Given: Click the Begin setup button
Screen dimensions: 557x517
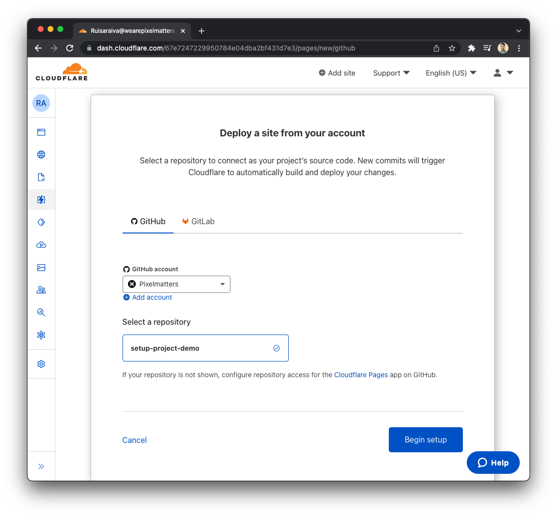Looking at the screenshot, I should point(426,439).
